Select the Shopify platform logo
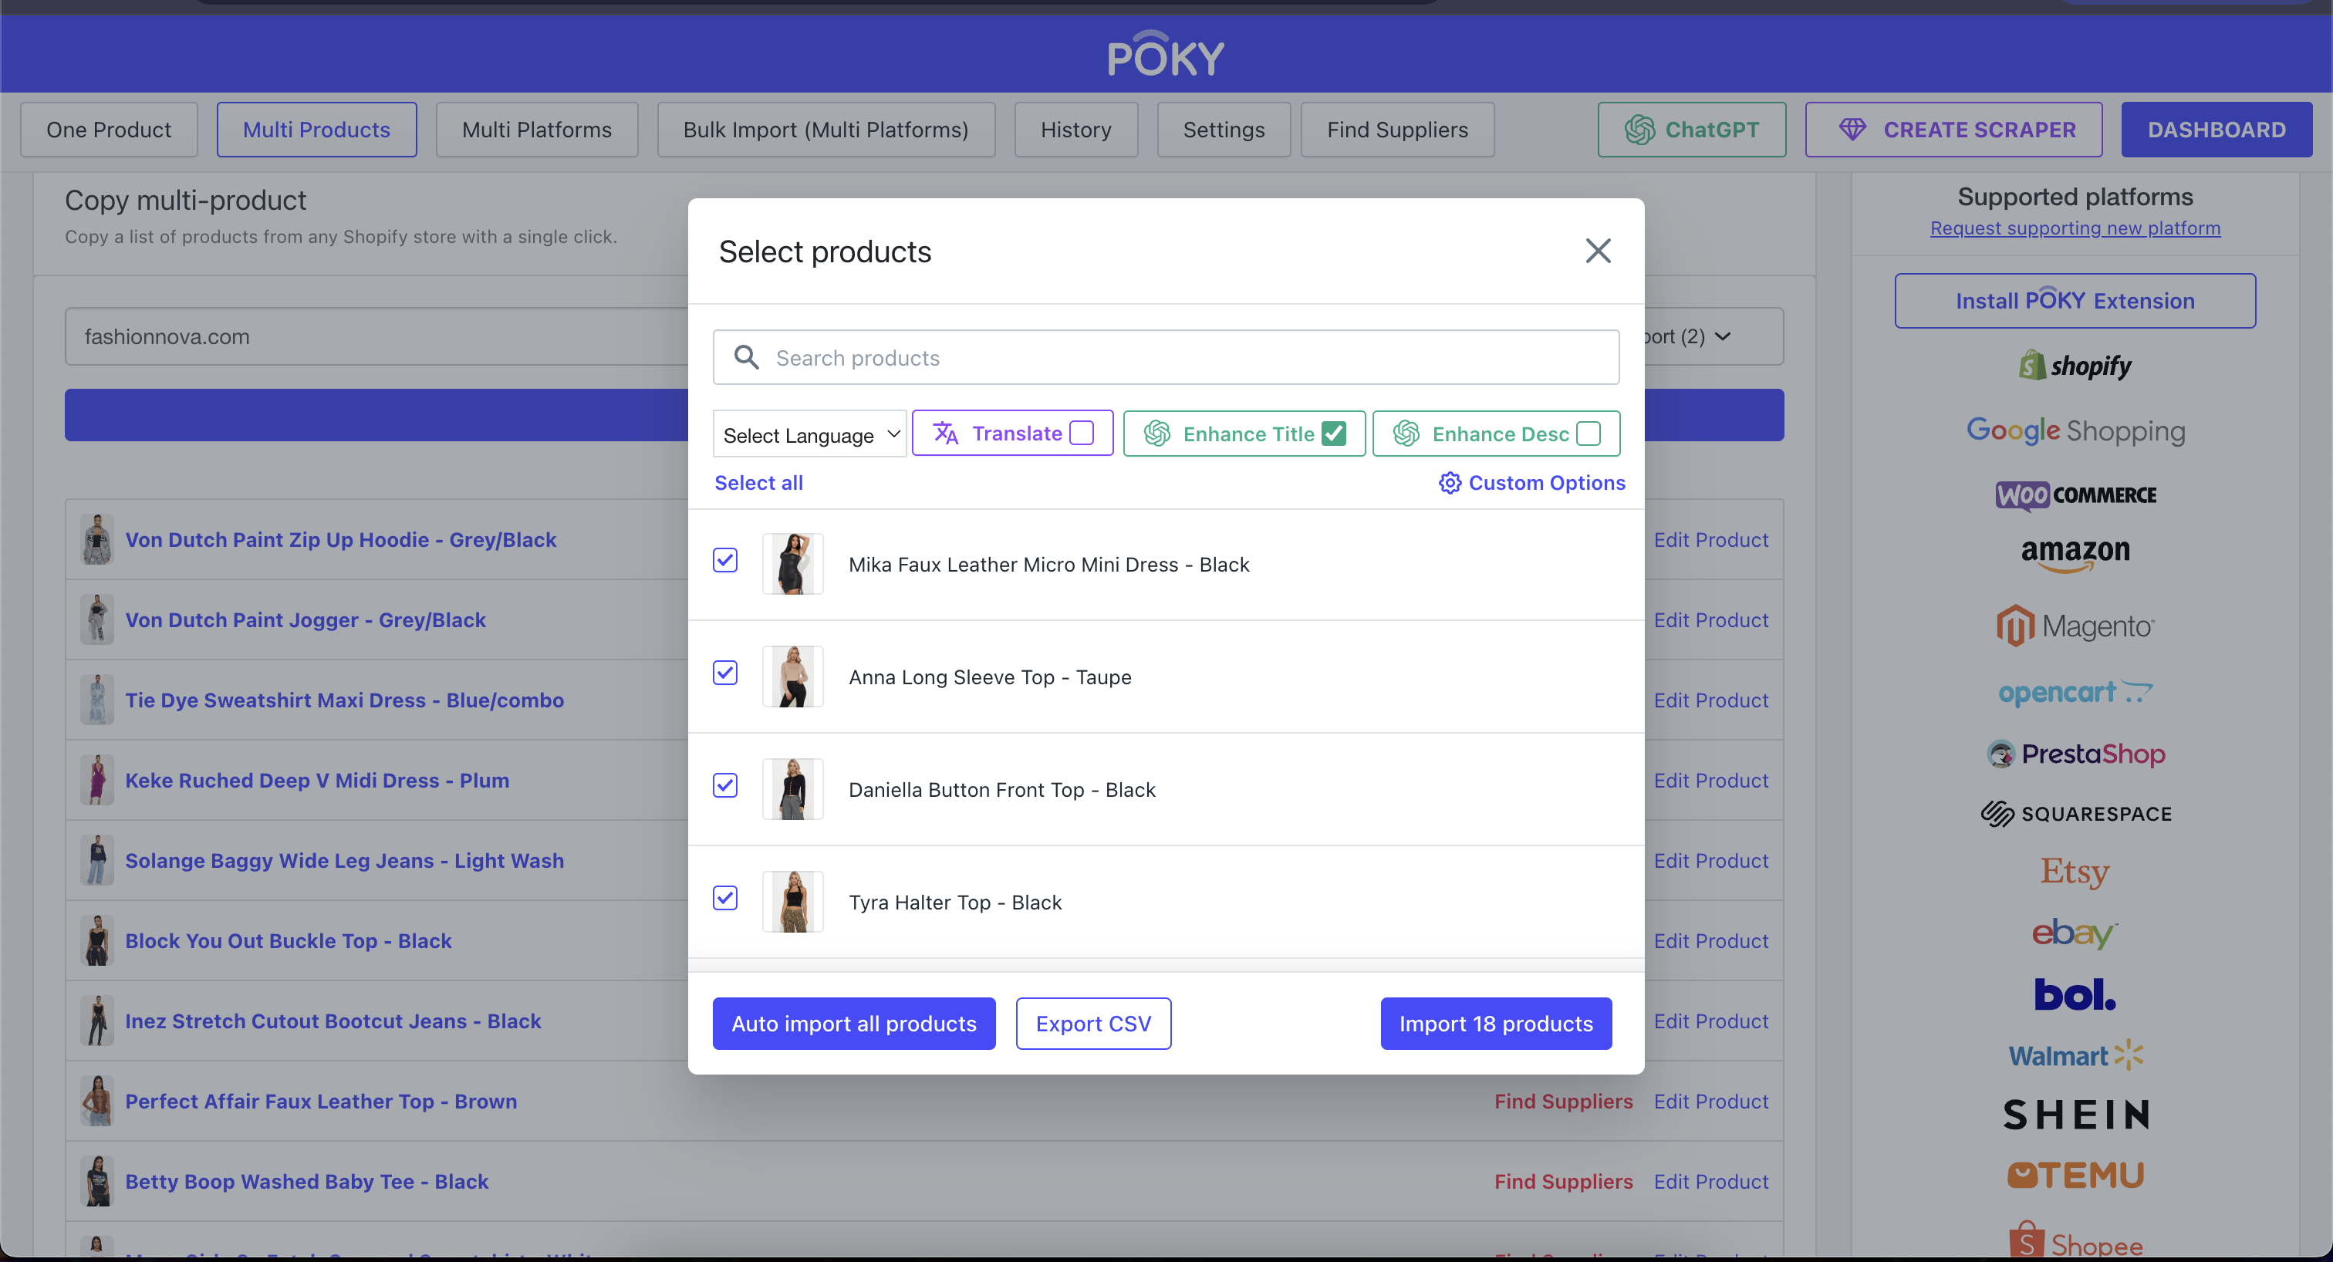Viewport: 2333px width, 1262px height. click(2075, 366)
